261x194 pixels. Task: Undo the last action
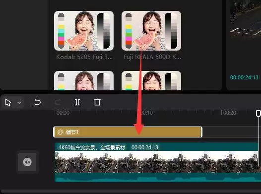point(37,102)
